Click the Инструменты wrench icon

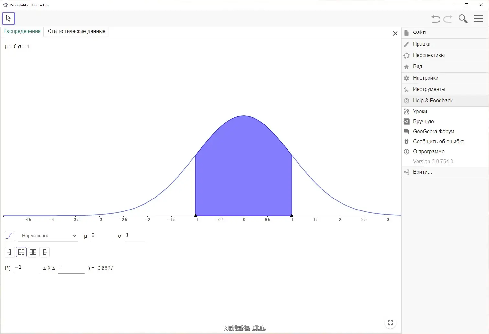point(407,90)
